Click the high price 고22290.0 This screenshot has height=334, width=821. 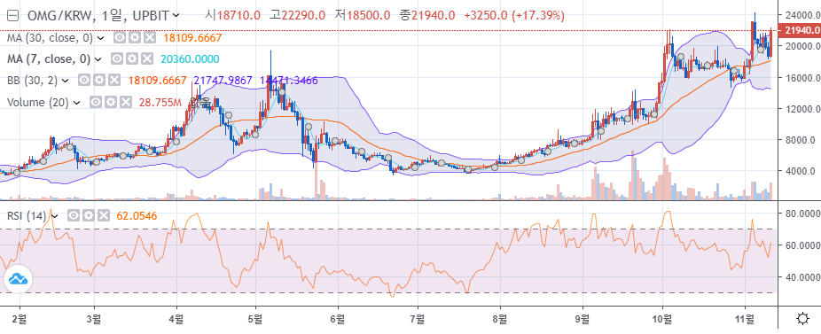pyautogui.click(x=297, y=16)
